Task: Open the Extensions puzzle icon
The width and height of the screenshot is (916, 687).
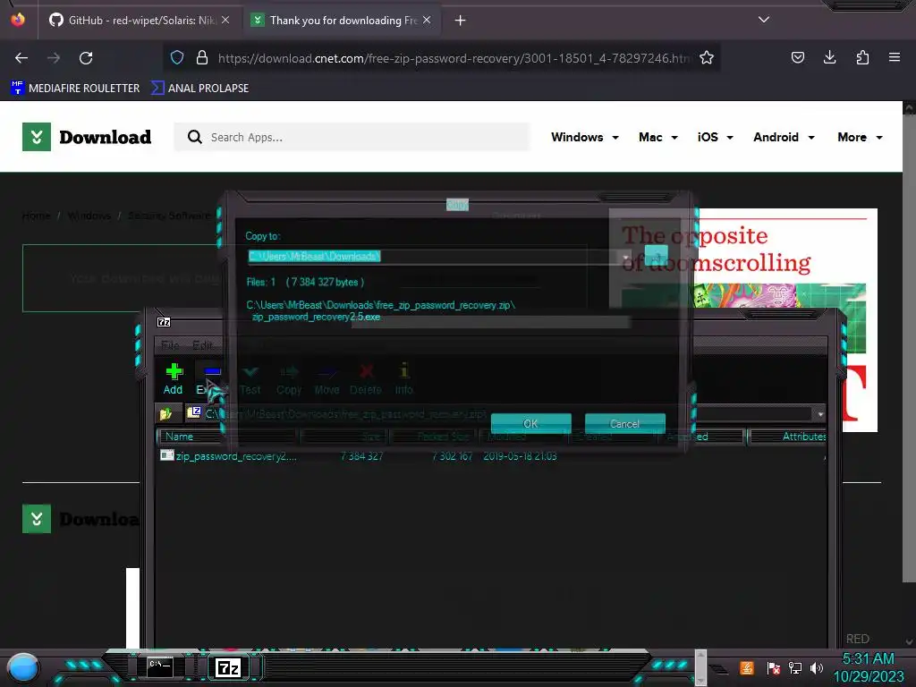Action: coord(862,57)
